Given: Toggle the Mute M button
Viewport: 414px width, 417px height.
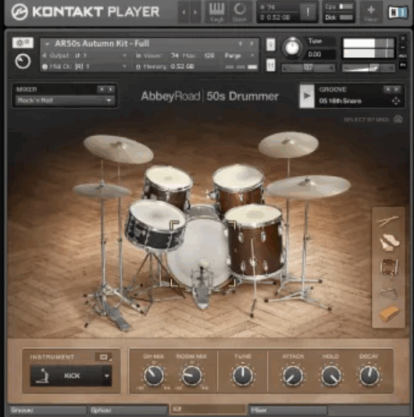Looking at the screenshot, I should (270, 65).
